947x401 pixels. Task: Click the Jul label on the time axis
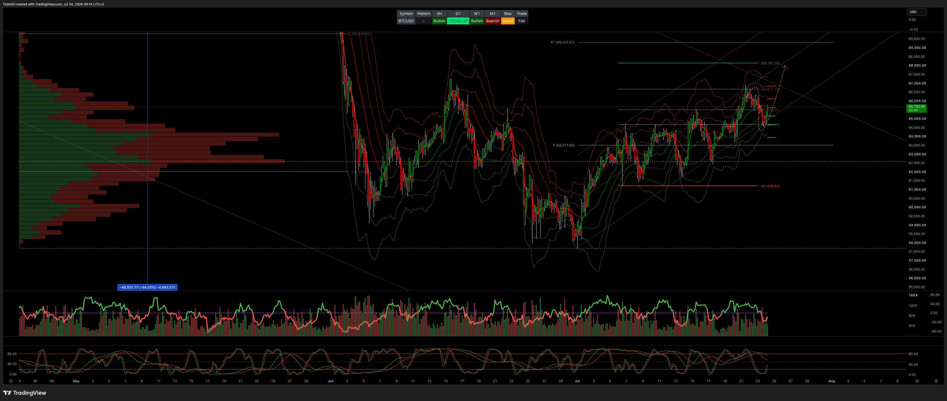click(577, 381)
